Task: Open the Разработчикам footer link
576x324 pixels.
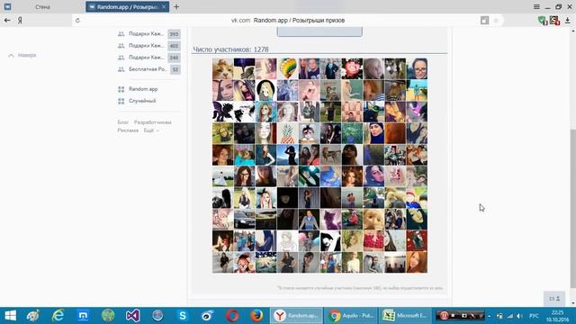Action: tap(152, 122)
